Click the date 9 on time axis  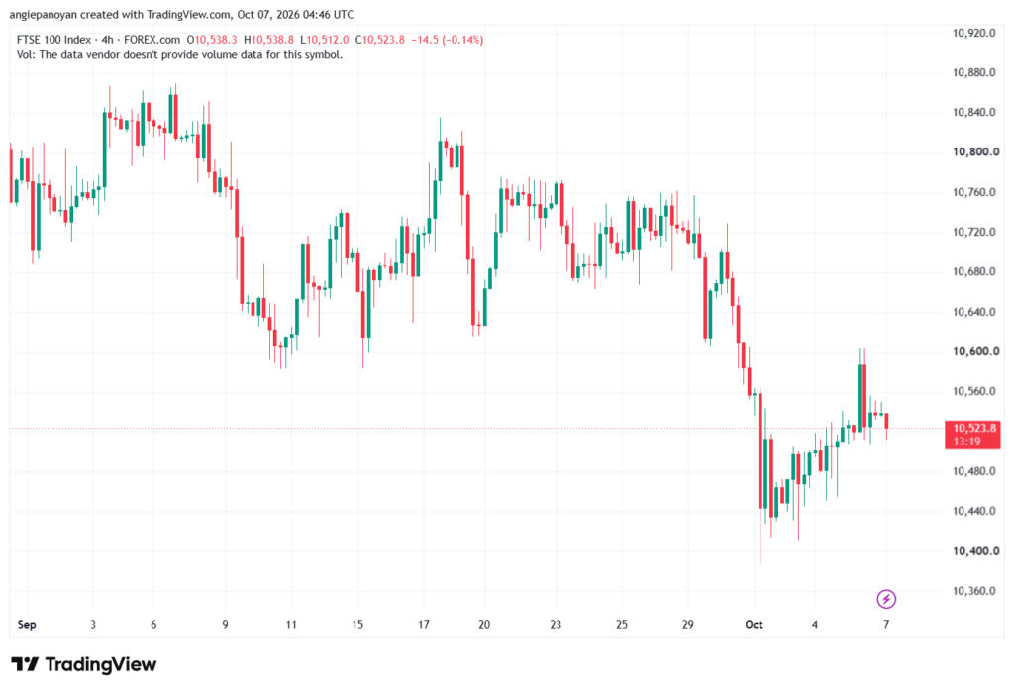(225, 624)
